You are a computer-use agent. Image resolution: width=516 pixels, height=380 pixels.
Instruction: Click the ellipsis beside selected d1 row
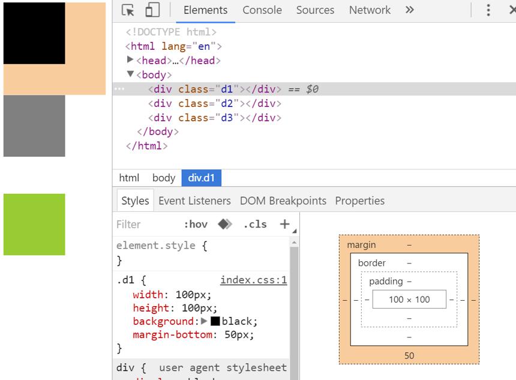[119, 89]
